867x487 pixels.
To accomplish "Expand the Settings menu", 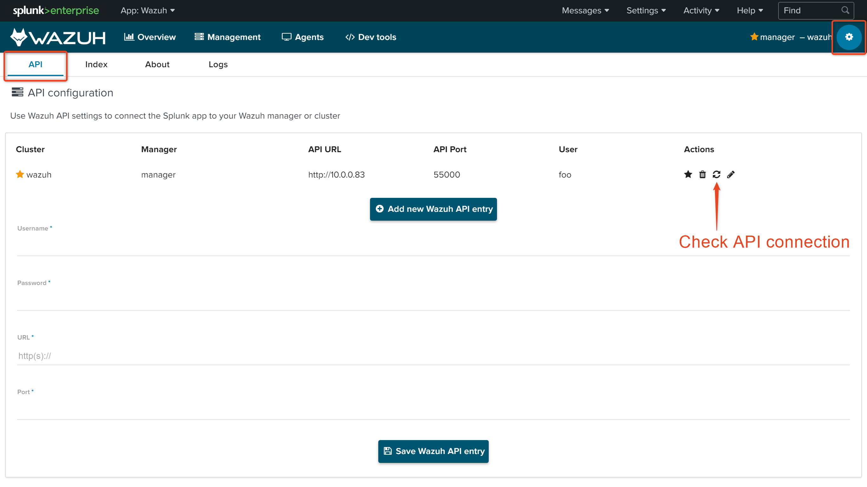I will coord(646,10).
